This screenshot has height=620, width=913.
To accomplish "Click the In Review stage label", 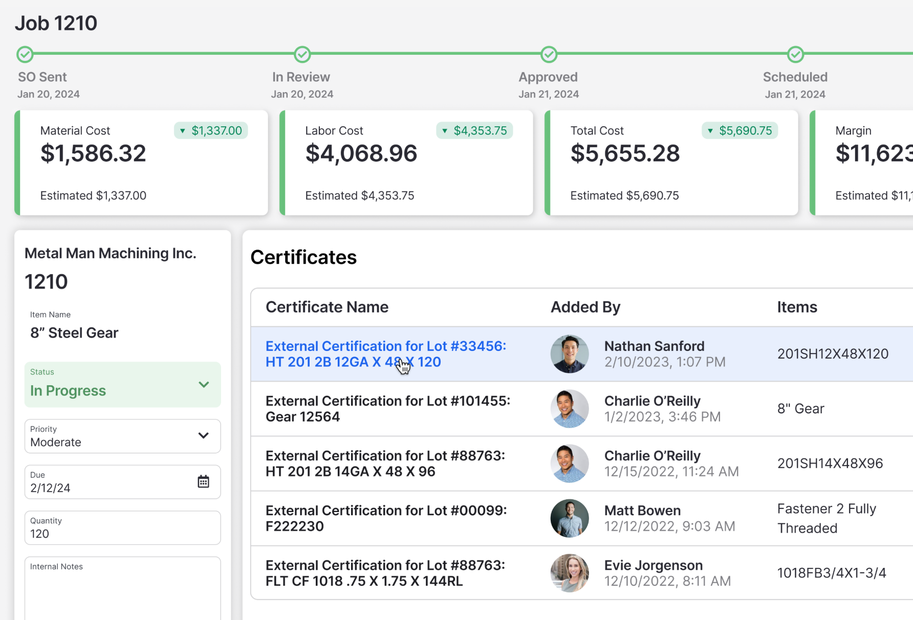I will [x=301, y=77].
